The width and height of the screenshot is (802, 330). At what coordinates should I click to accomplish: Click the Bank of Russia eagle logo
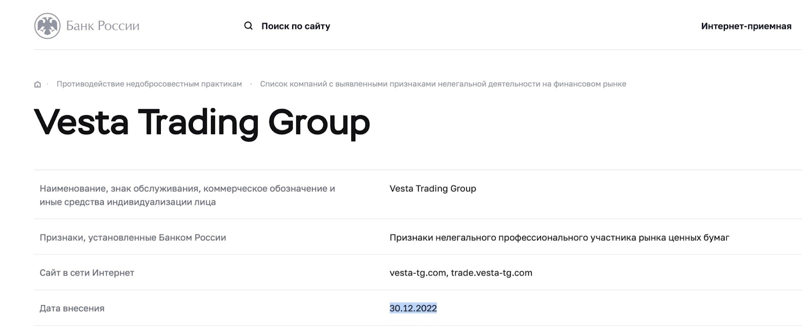coord(47,26)
